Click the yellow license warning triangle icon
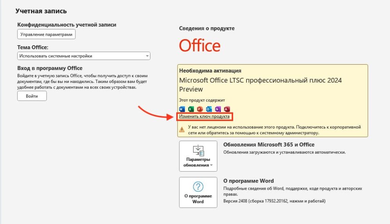 coord(182,130)
